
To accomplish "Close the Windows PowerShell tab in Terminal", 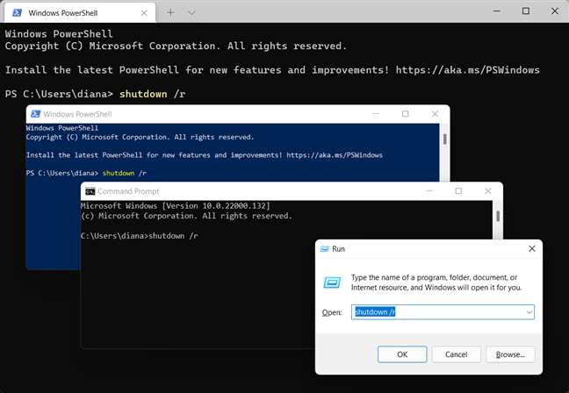I will tap(144, 13).
